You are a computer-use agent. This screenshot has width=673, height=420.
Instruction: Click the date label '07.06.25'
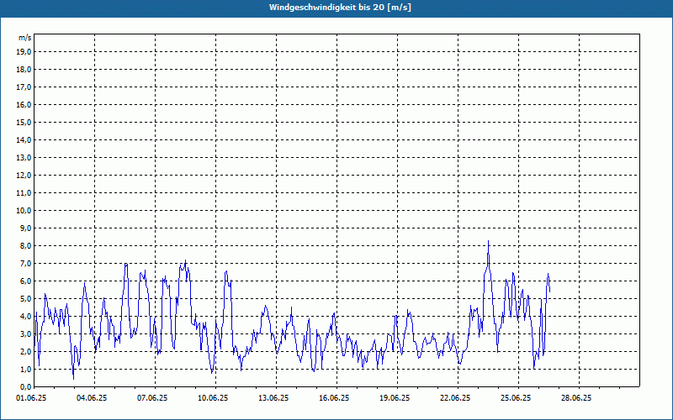pos(152,398)
